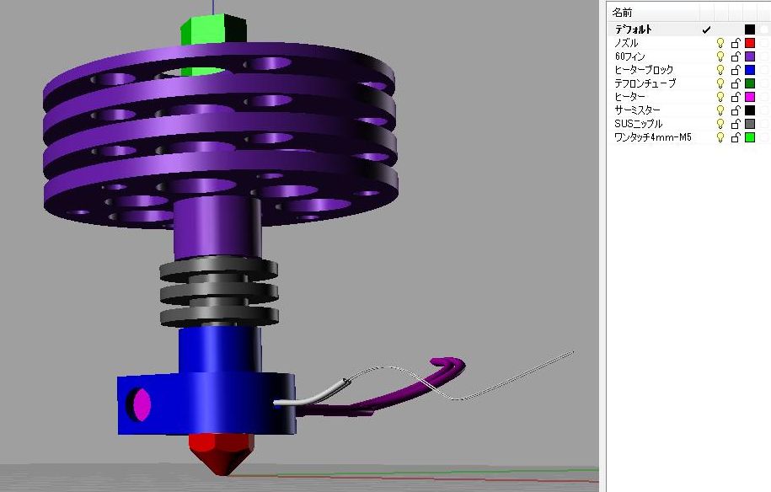Select the ノズル layer name

click(626, 43)
